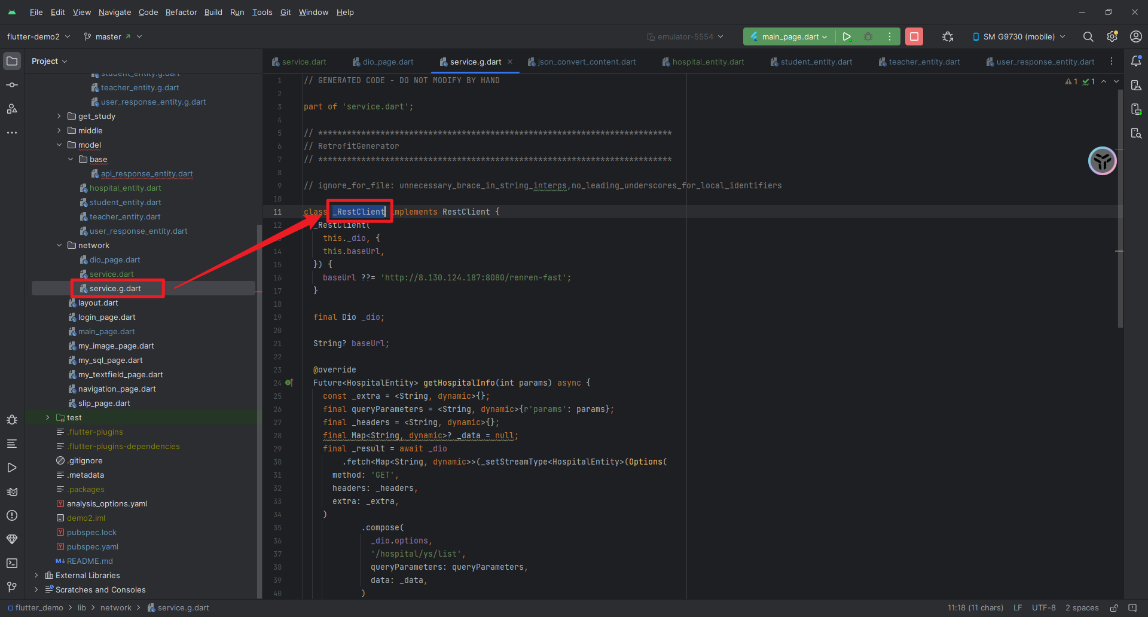Image resolution: width=1148 pixels, height=617 pixels.
Task: Expand the get_study folder
Action: pyautogui.click(x=59, y=116)
